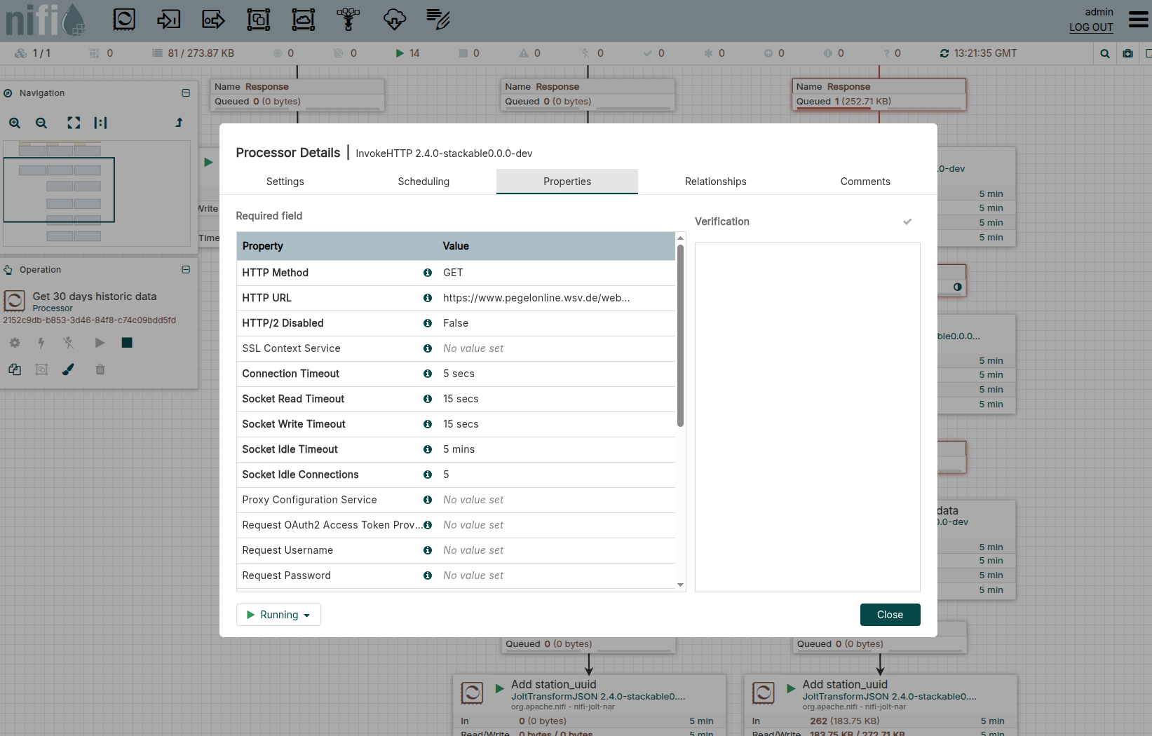Click the zoom in icon in Navigation

[15, 123]
